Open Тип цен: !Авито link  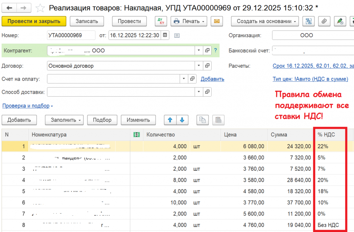coord(310,79)
